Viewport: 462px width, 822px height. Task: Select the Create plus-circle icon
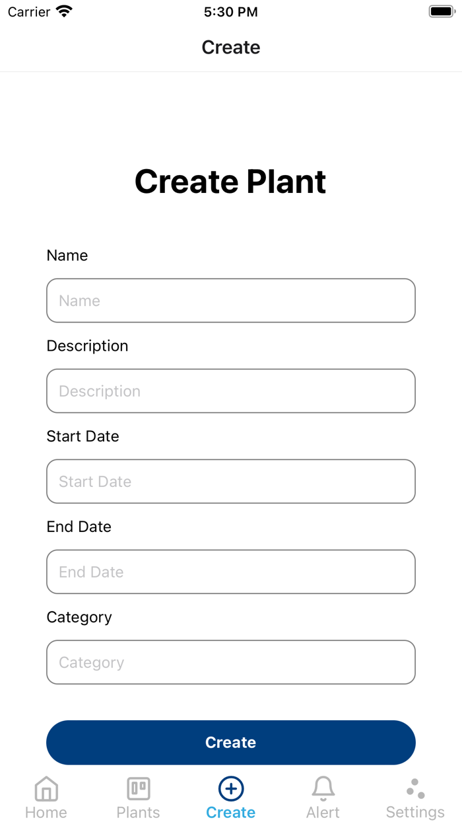231,788
